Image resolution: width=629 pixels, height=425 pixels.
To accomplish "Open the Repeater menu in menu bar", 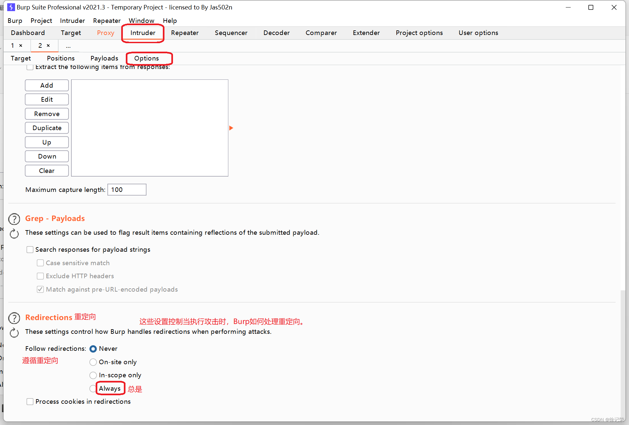I will point(107,21).
